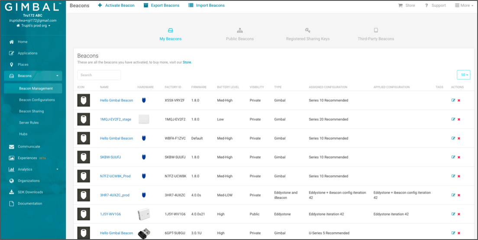Screen dimensions: 478x240
Task: Delete beacon WBFA-F1ZVC
Action: coord(459,138)
